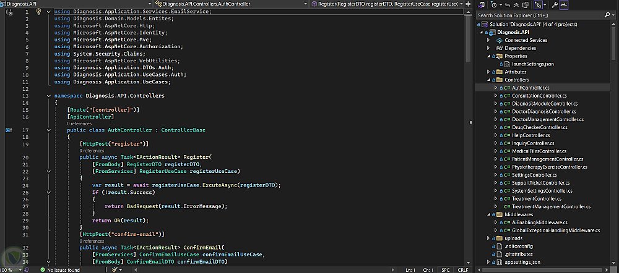
Task: Click '0 references' CodeLens above AuthController class
Action: point(79,124)
